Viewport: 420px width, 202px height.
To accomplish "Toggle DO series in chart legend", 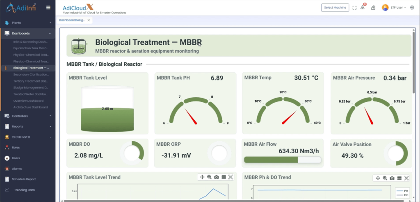I will tap(402, 195).
